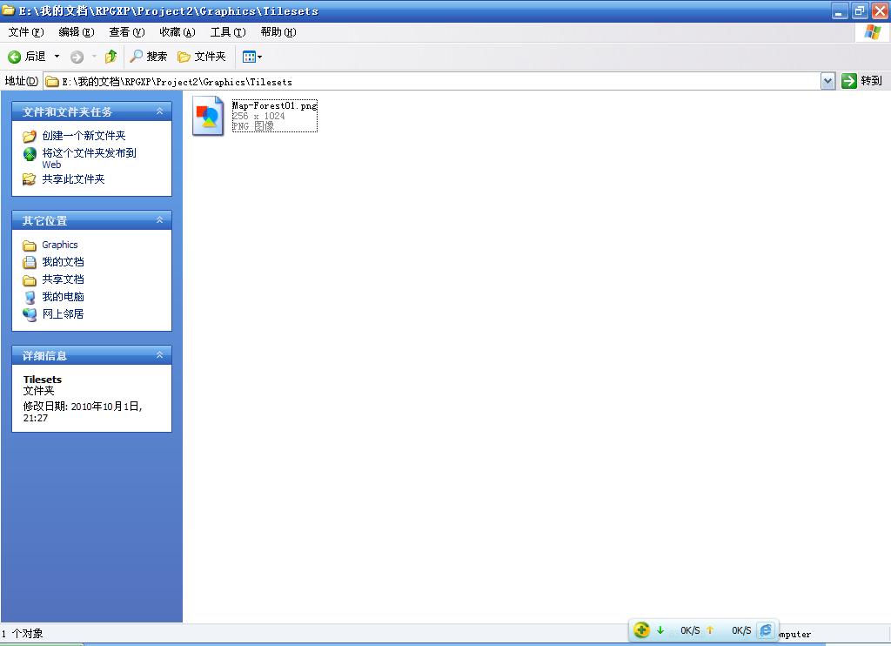891x646 pixels.
Task: Toggle the Folders (文件夹) pane button
Action: (x=202, y=57)
